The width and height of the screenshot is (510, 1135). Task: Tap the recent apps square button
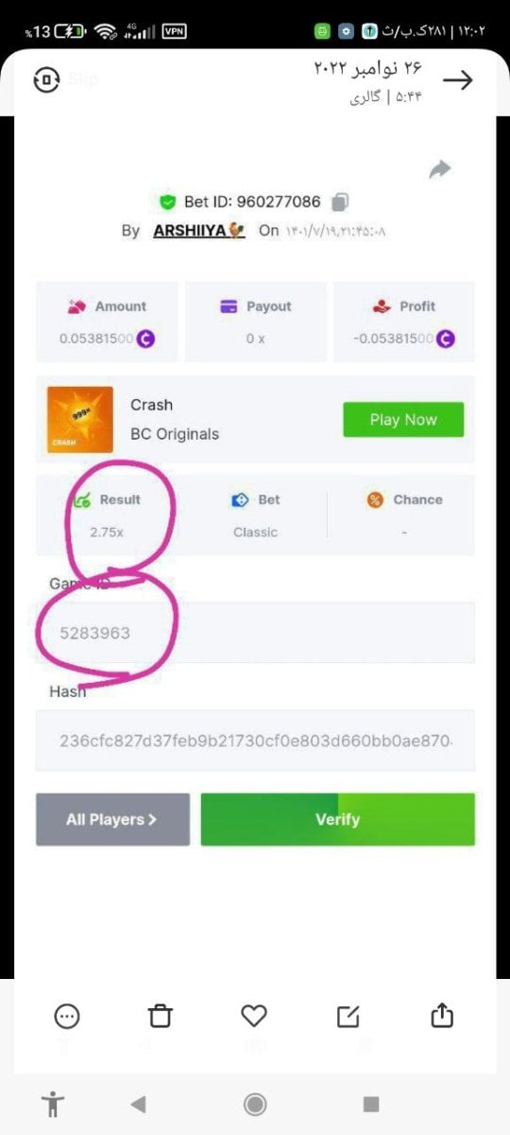point(371,1104)
